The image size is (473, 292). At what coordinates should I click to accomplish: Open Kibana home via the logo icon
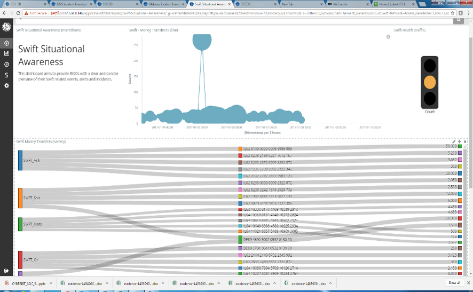coord(6,27)
